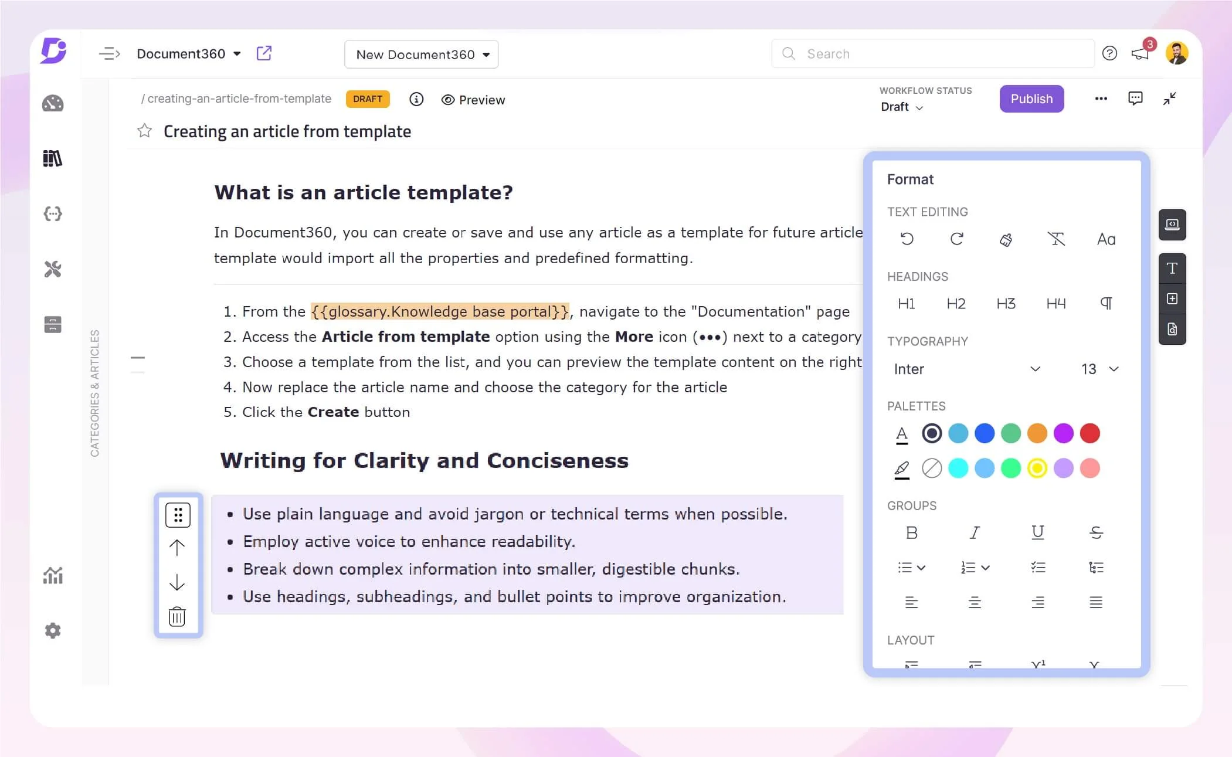The height and width of the screenshot is (757, 1232).
Task: Insert a checklist with the task list icon
Action: 1038,567
